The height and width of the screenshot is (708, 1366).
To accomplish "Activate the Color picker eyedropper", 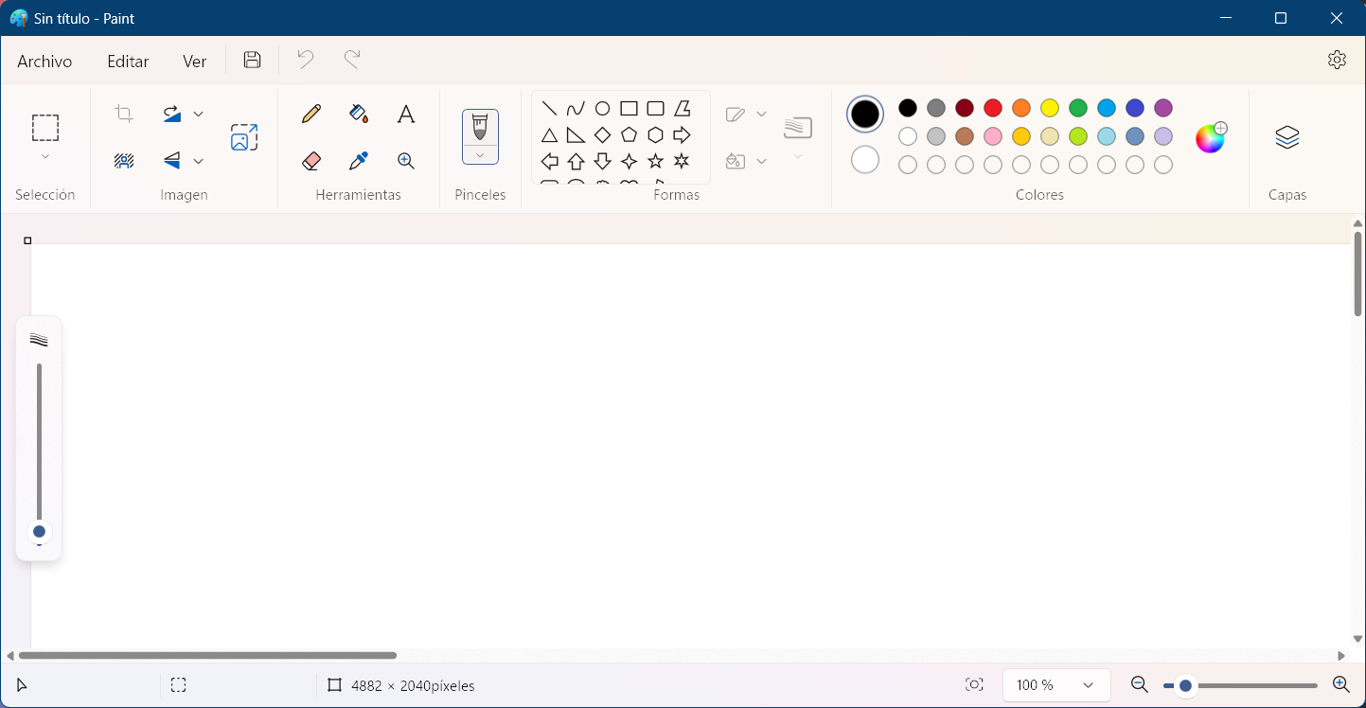I will click(x=358, y=161).
